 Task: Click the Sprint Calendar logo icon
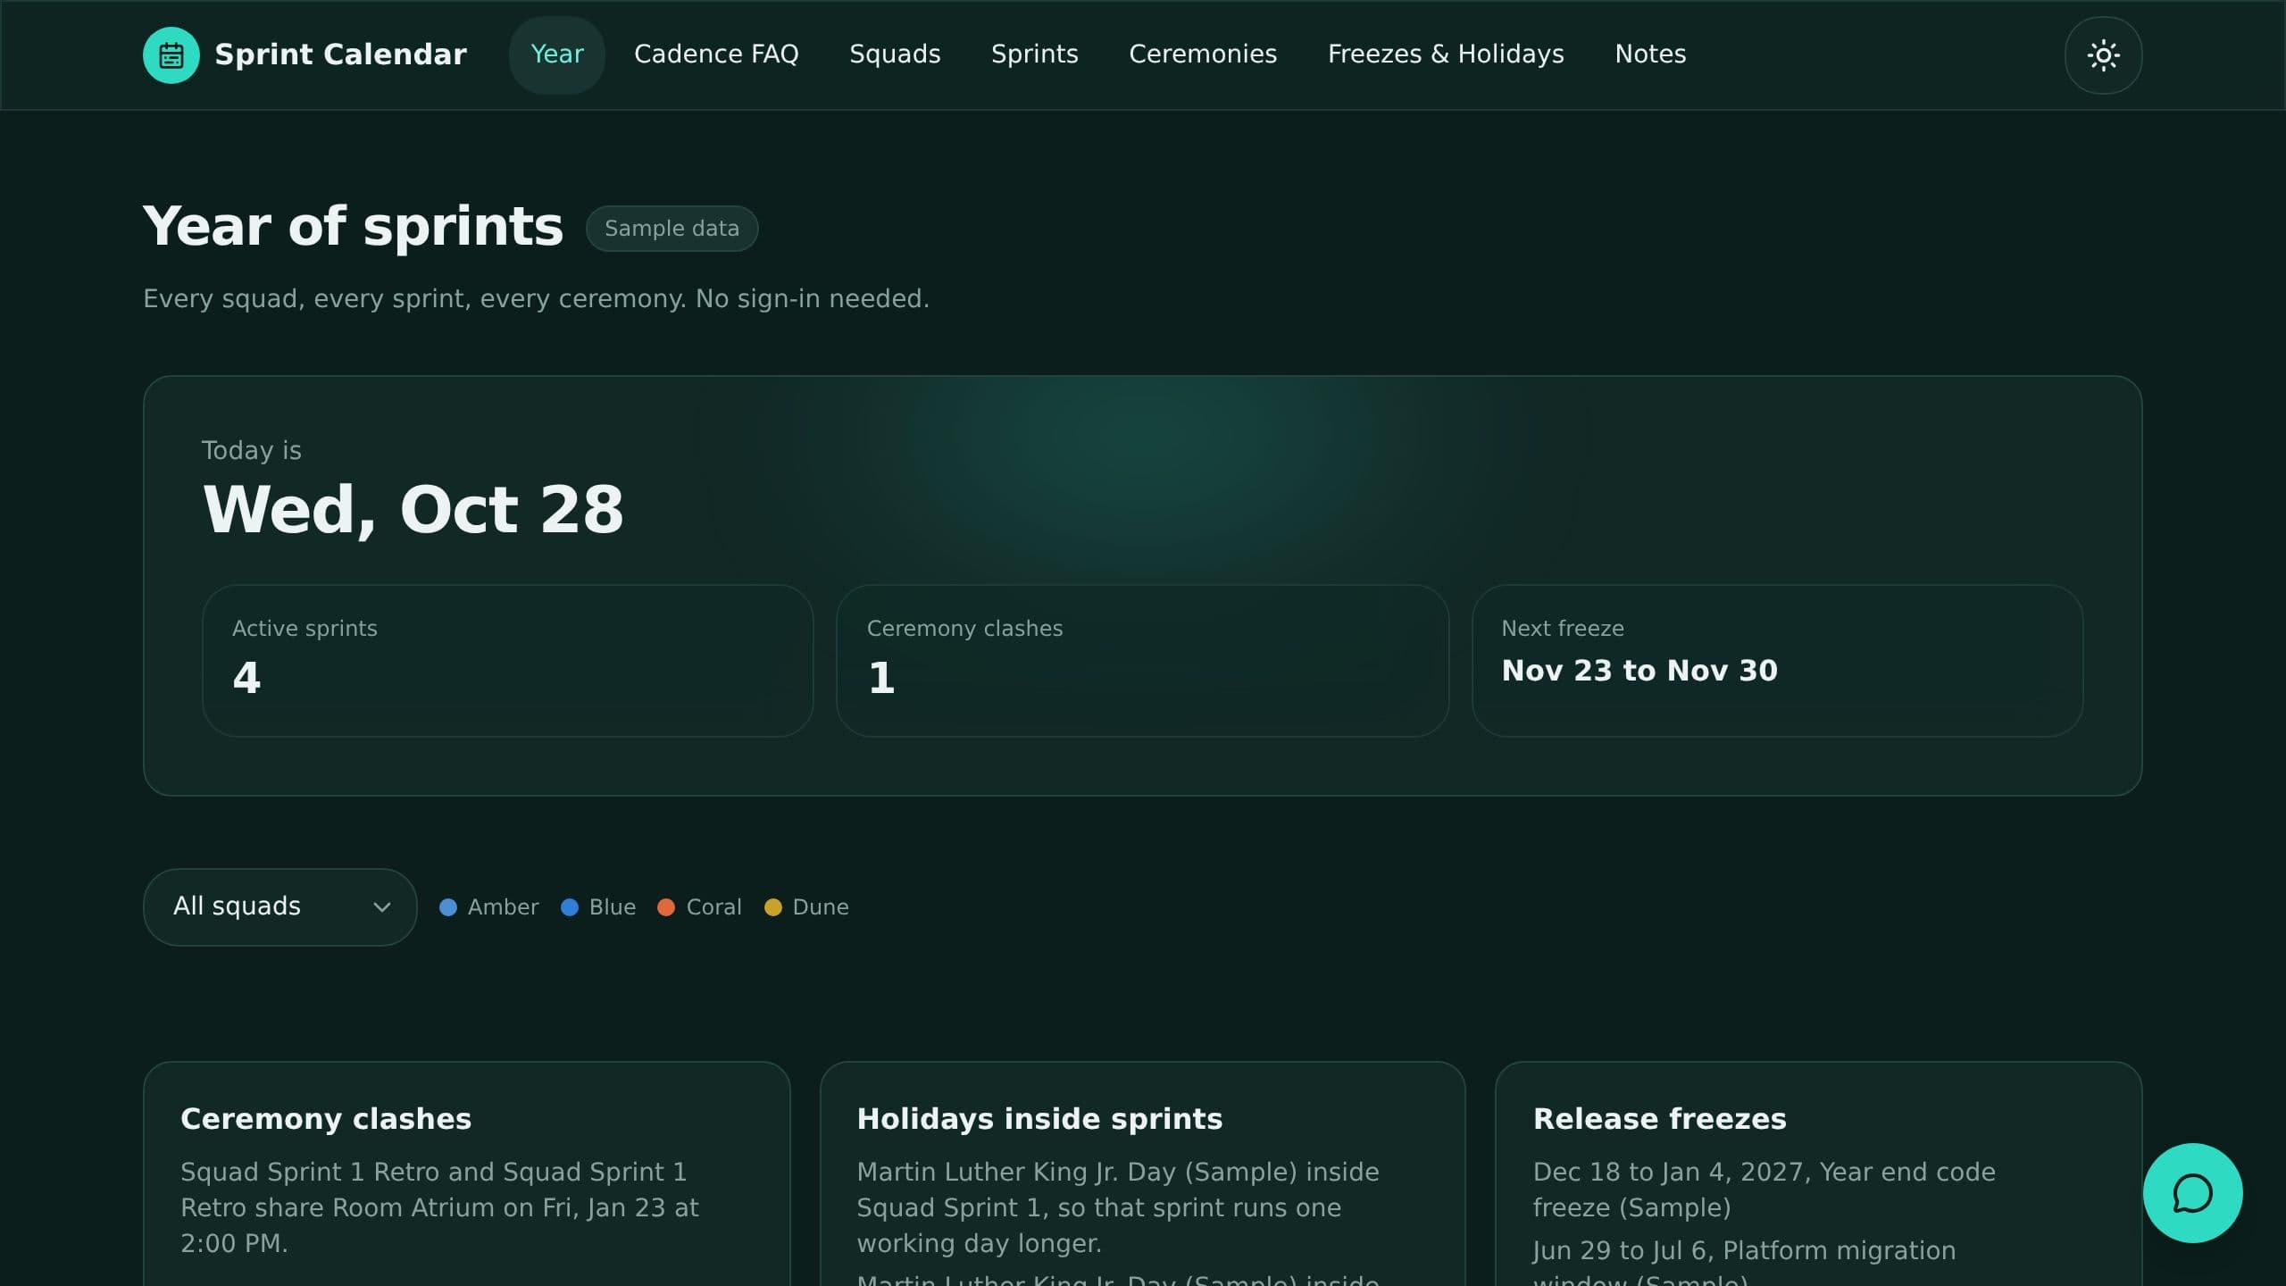[171, 55]
